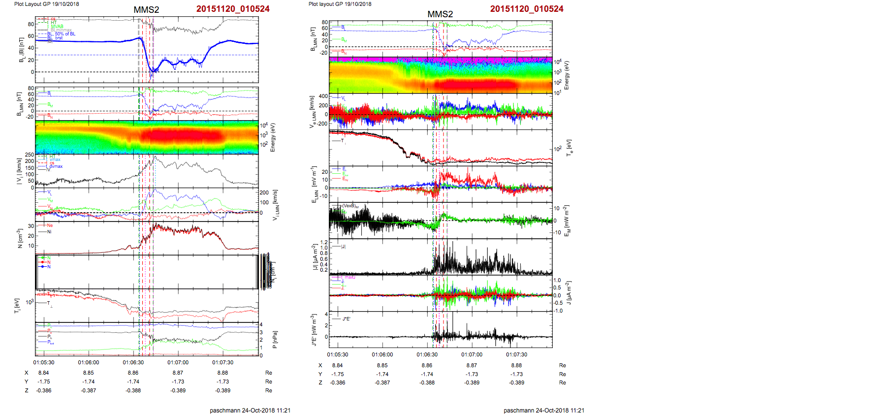Click 'Energy (eV)' axis label on left spectrogram
888x414 pixels.
(x=273, y=137)
